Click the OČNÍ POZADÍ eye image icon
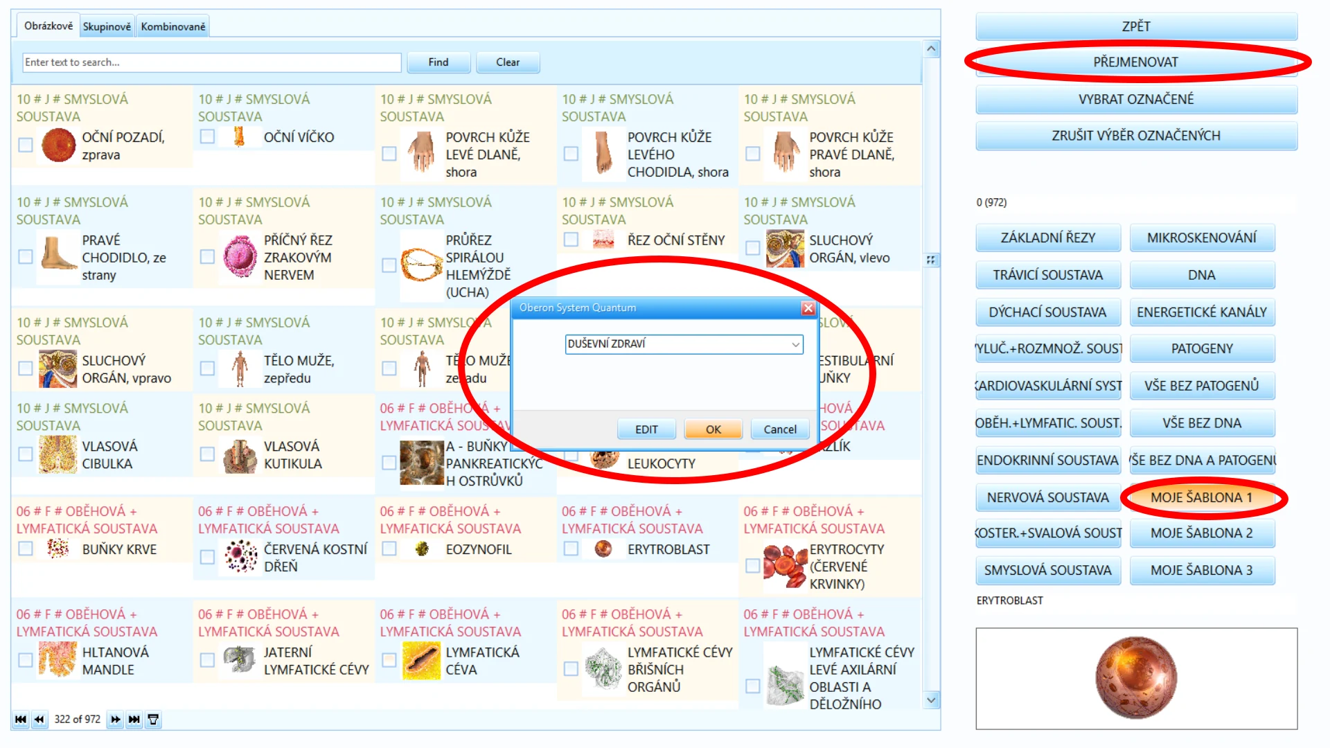The height and width of the screenshot is (748, 1330). (59, 145)
